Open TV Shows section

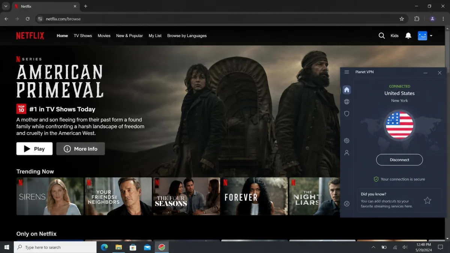click(x=83, y=36)
